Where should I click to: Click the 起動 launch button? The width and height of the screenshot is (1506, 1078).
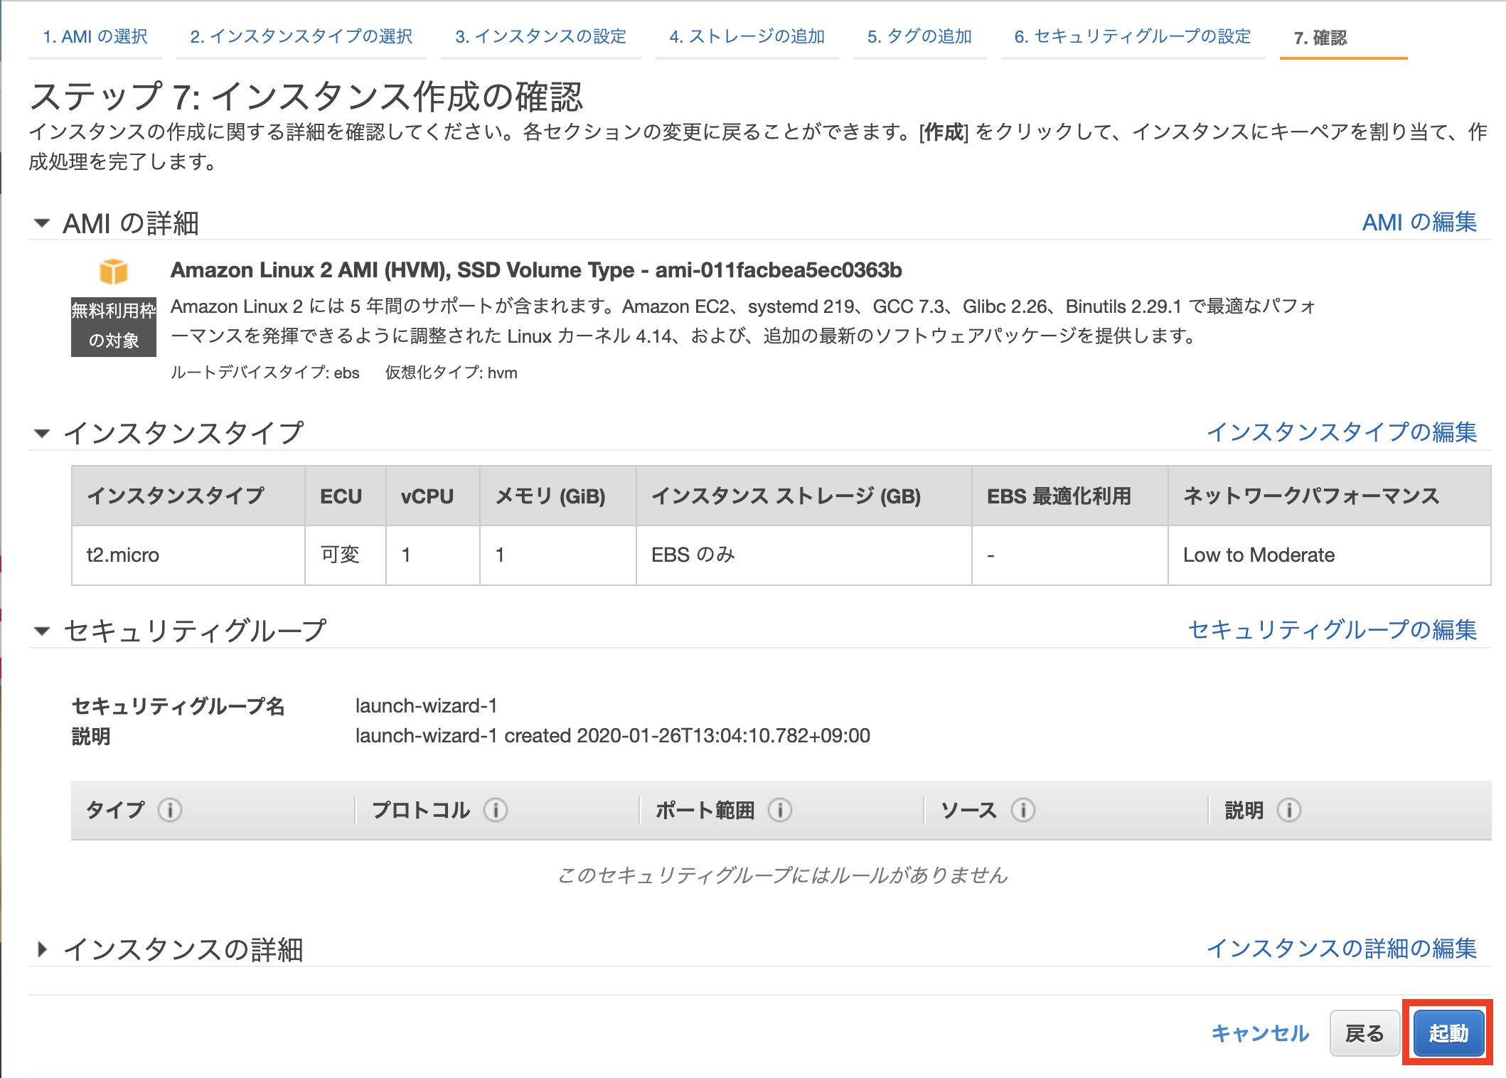tap(1448, 1033)
